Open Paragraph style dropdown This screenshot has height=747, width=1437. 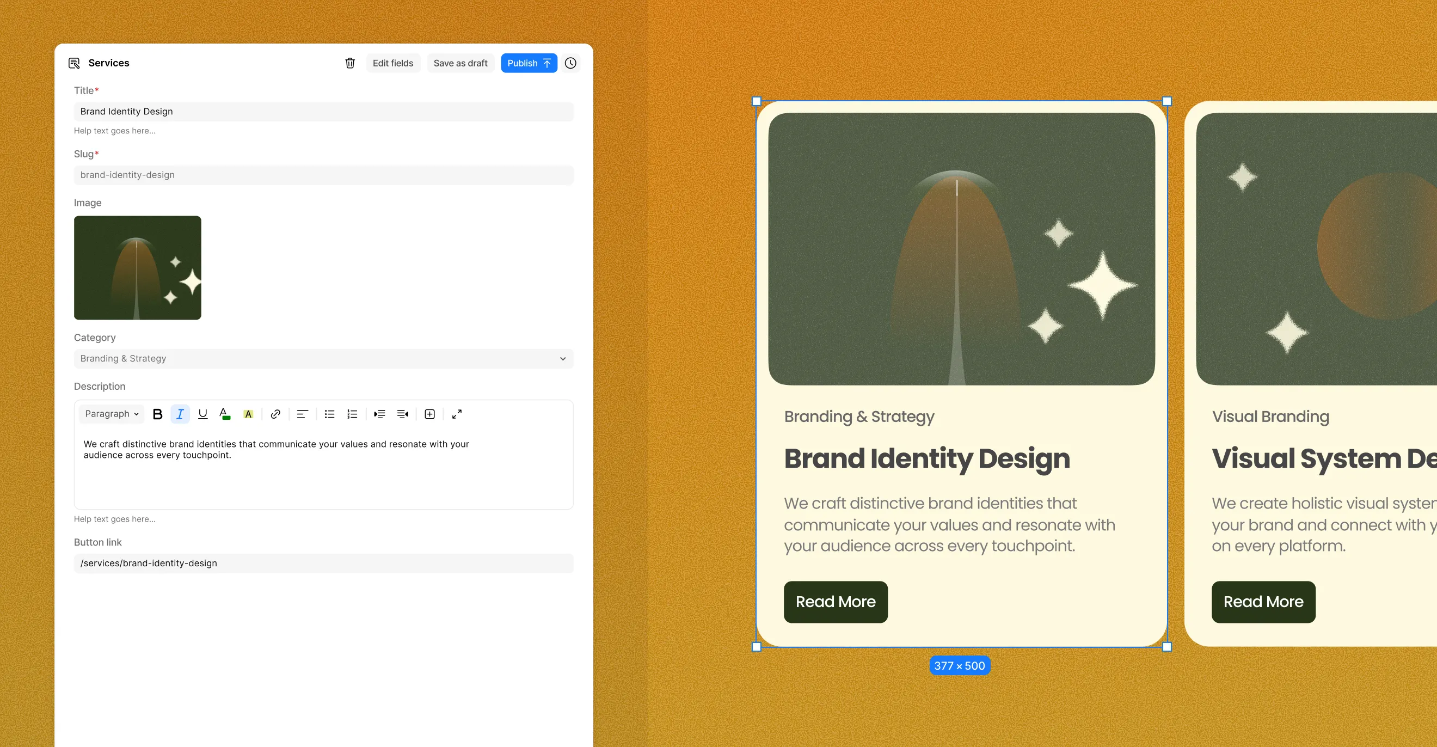coord(112,414)
